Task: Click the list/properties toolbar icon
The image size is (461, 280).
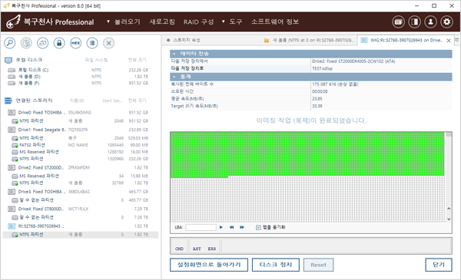Action: pyautogui.click(x=92, y=43)
